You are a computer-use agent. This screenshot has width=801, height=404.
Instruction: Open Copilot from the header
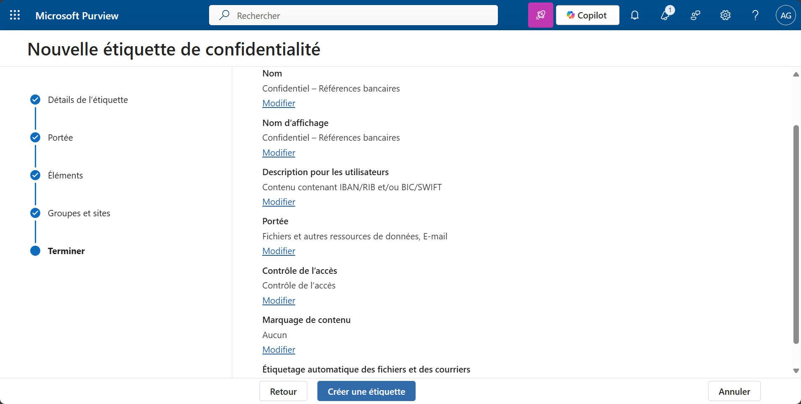(587, 16)
